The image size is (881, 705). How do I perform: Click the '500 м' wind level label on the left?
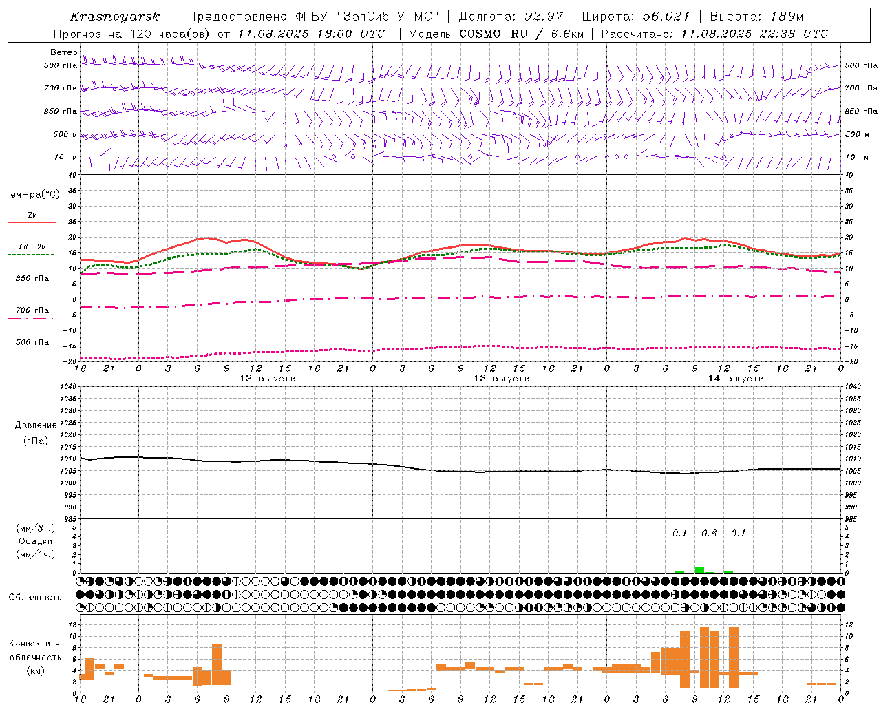(x=65, y=134)
